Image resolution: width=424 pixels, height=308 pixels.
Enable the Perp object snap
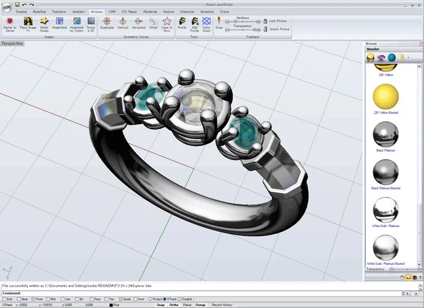coord(91,299)
